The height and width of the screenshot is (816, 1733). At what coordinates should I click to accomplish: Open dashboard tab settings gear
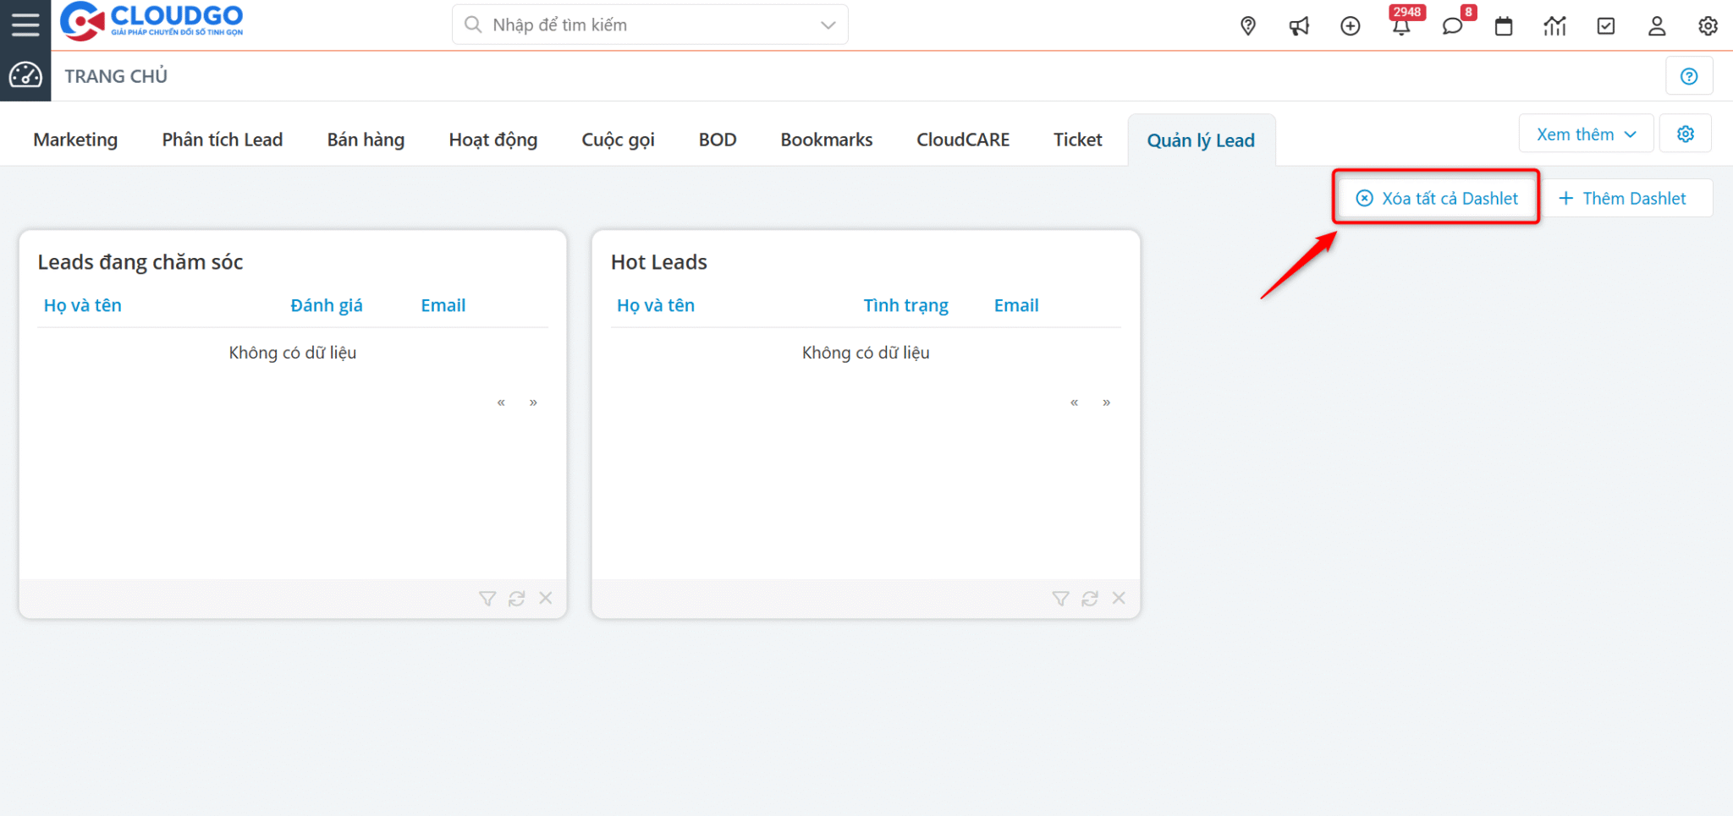click(x=1686, y=134)
